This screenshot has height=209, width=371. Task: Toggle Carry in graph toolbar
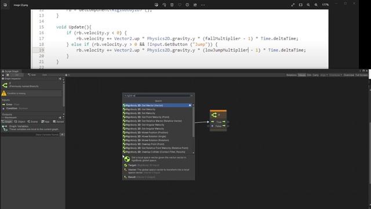pos(315,75)
